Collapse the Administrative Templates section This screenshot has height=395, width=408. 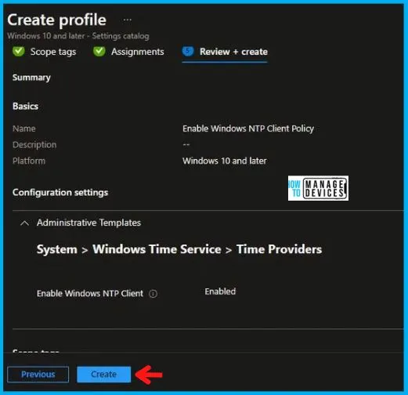[24, 223]
